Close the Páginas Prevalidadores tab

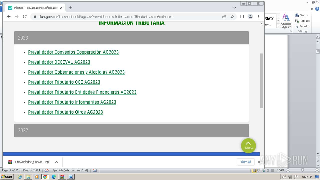point(61,8)
